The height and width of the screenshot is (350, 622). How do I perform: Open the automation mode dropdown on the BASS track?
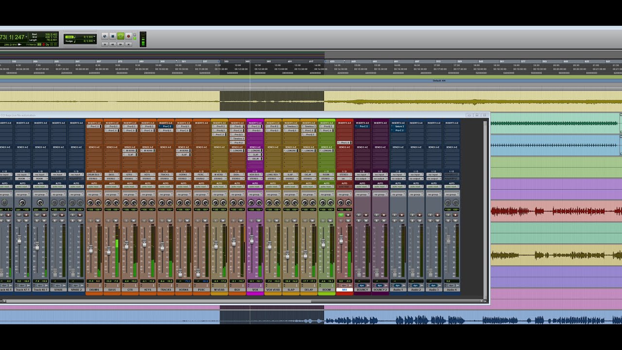pos(112,187)
